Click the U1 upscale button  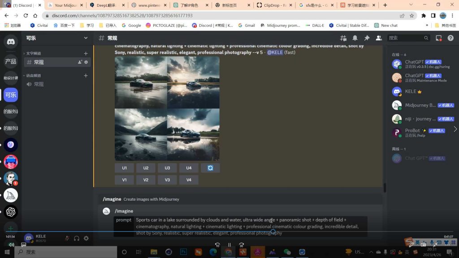point(124,168)
